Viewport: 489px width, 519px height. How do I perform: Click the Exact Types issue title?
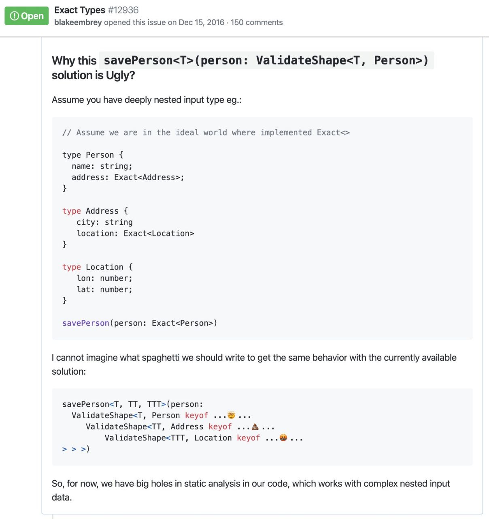point(80,10)
